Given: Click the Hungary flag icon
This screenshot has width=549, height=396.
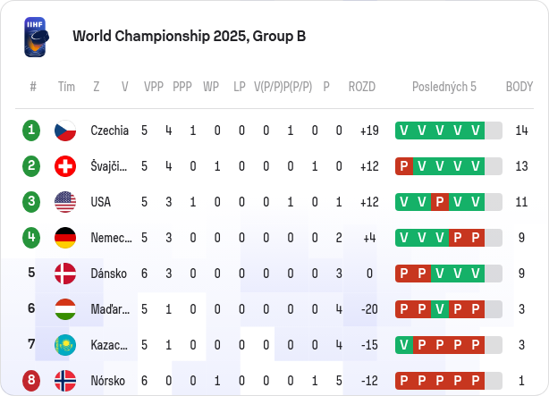Looking at the screenshot, I should [x=65, y=309].
